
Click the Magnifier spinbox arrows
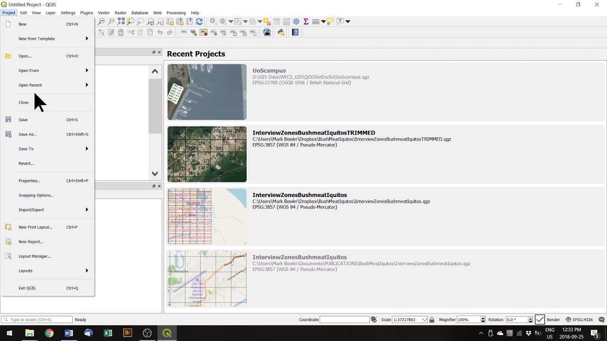(x=483, y=320)
